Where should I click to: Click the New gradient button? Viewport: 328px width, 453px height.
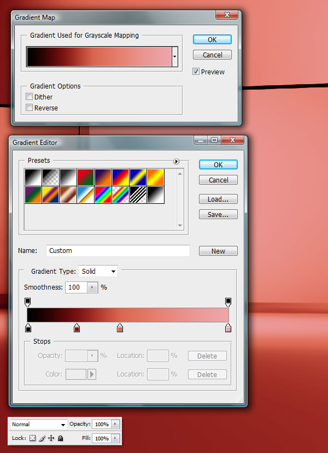218,251
